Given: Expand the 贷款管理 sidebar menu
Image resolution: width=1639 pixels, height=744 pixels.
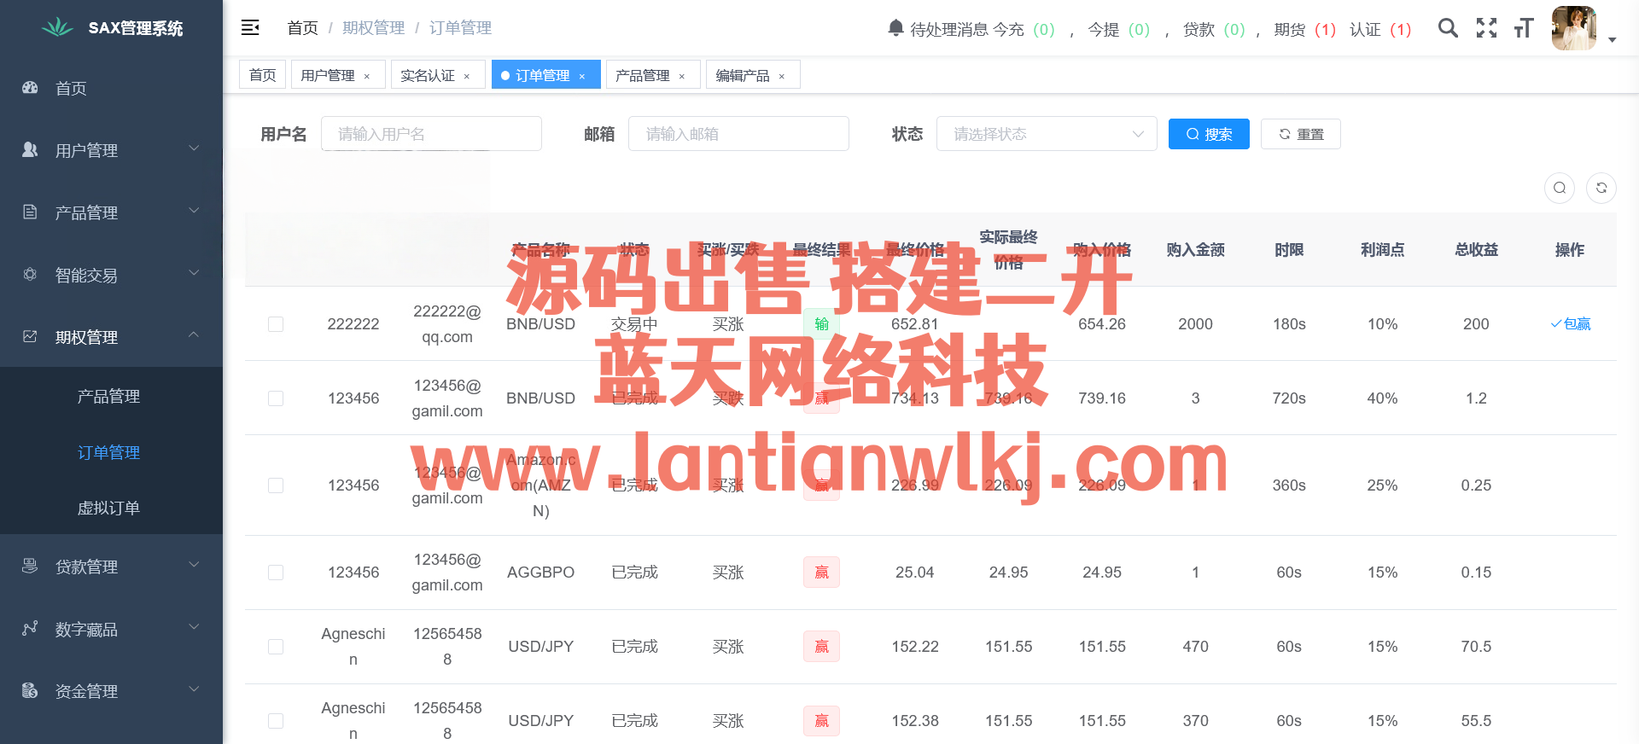Looking at the screenshot, I should (111, 567).
